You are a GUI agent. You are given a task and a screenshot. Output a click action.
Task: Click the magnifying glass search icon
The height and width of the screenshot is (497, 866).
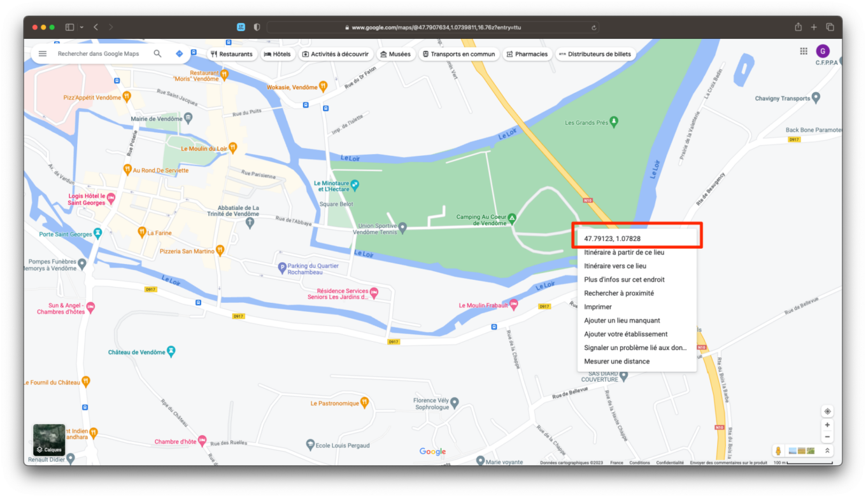click(157, 54)
